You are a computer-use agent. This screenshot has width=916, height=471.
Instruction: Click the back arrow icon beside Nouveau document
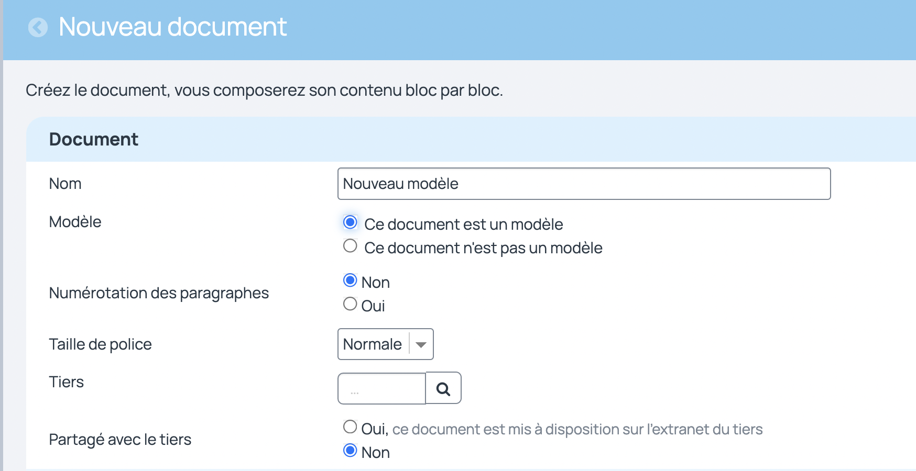(38, 27)
